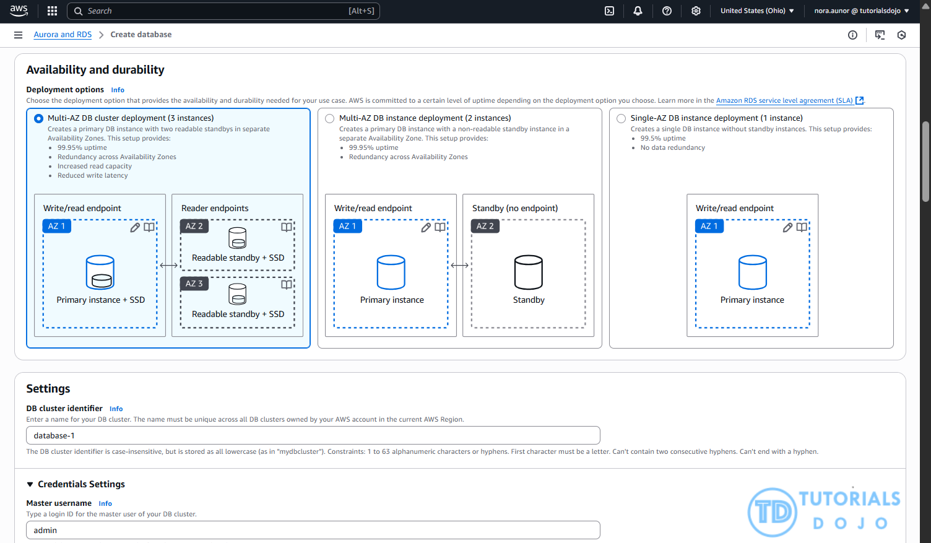Screen dimensions: 931x543
Task: Open the AWS services grid menu
Action: [53, 11]
